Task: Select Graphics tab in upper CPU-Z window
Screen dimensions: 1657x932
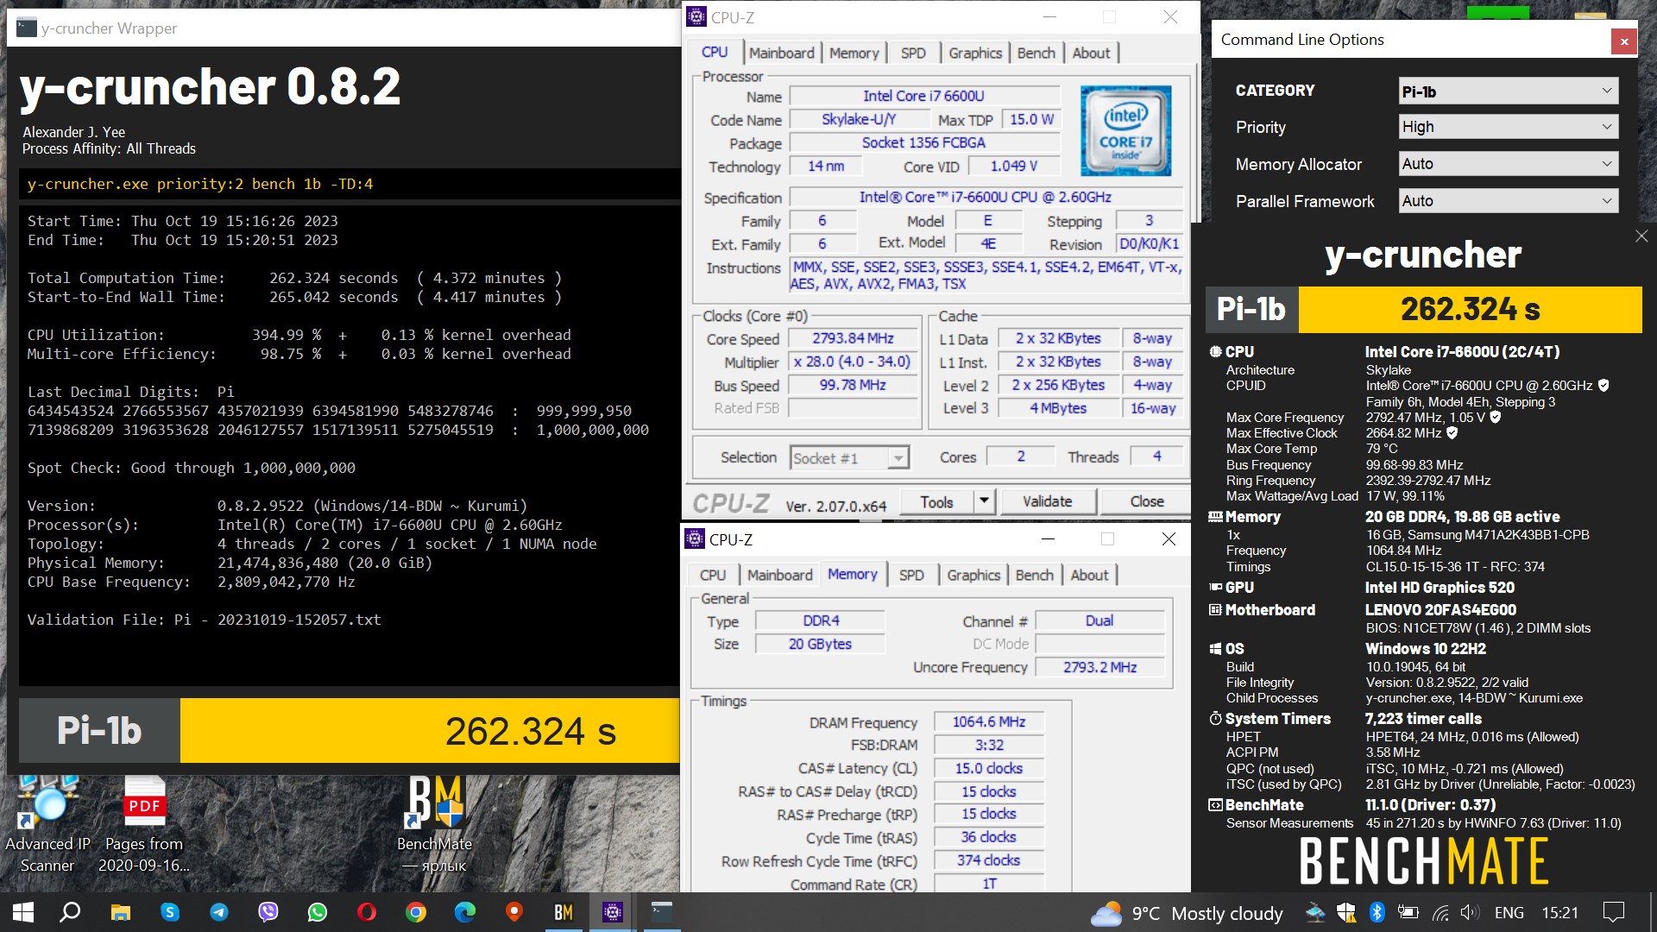Action: (x=975, y=53)
